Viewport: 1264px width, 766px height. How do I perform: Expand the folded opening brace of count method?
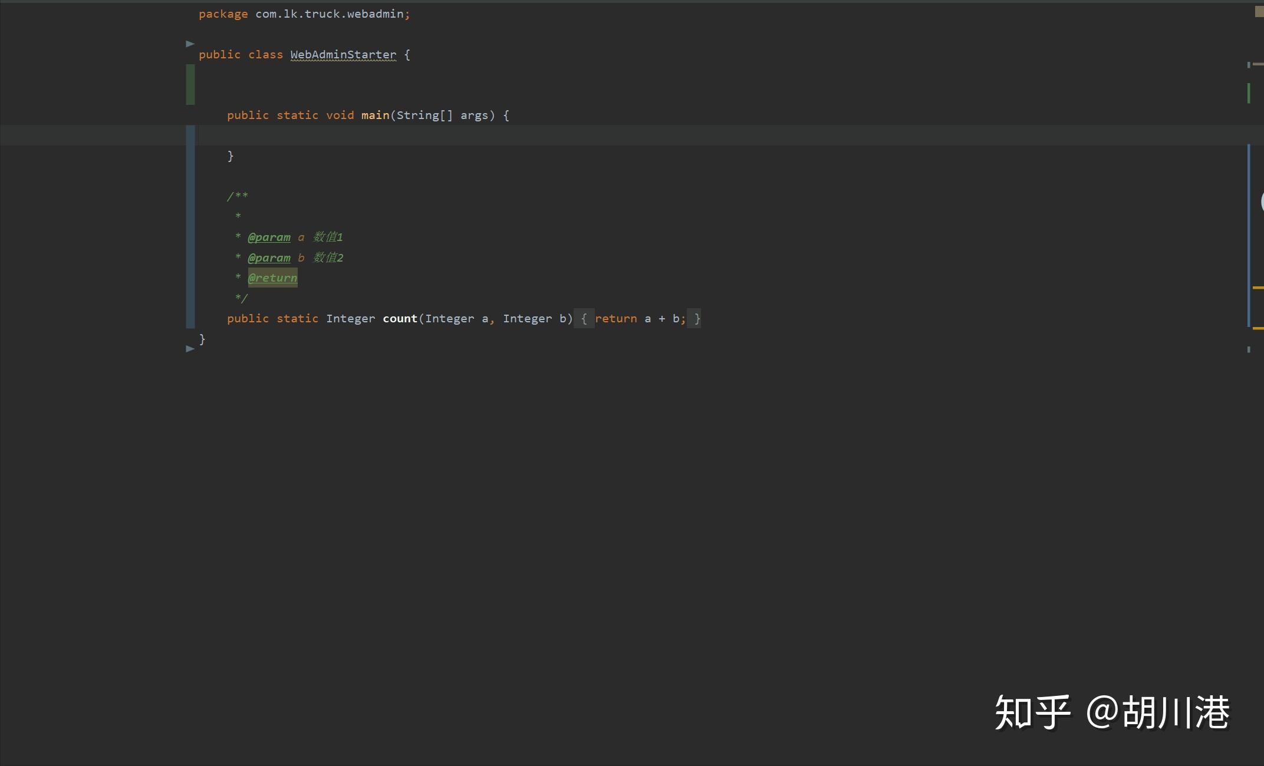[584, 319]
